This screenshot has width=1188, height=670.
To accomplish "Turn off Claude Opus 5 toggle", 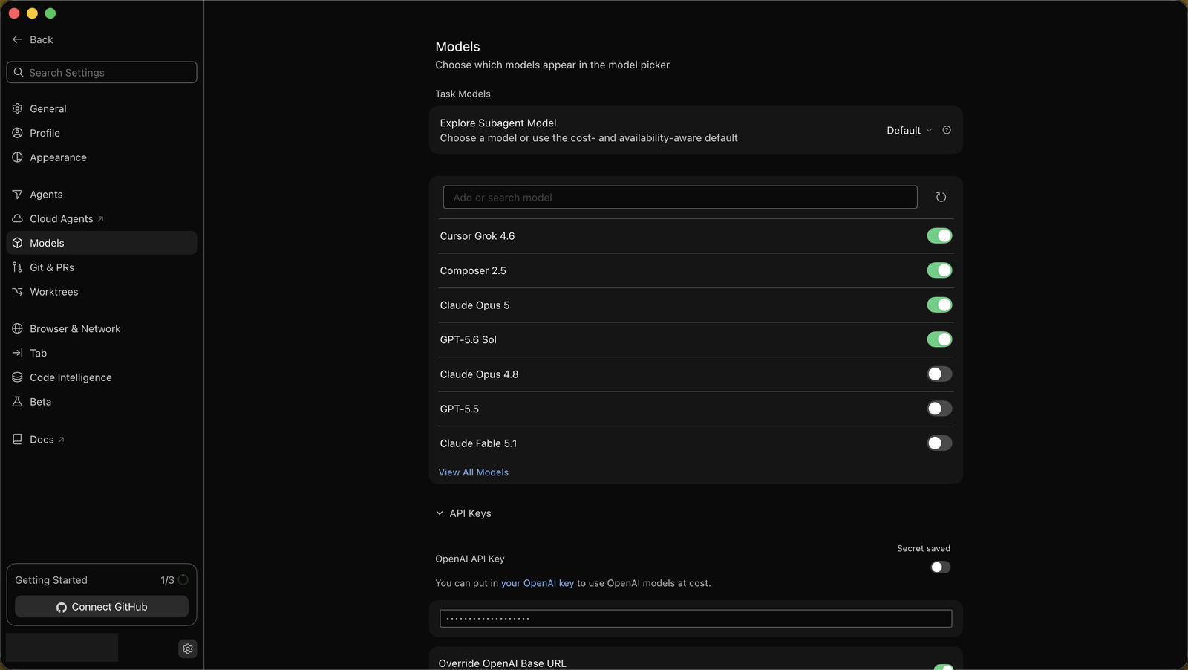I will pos(939,305).
